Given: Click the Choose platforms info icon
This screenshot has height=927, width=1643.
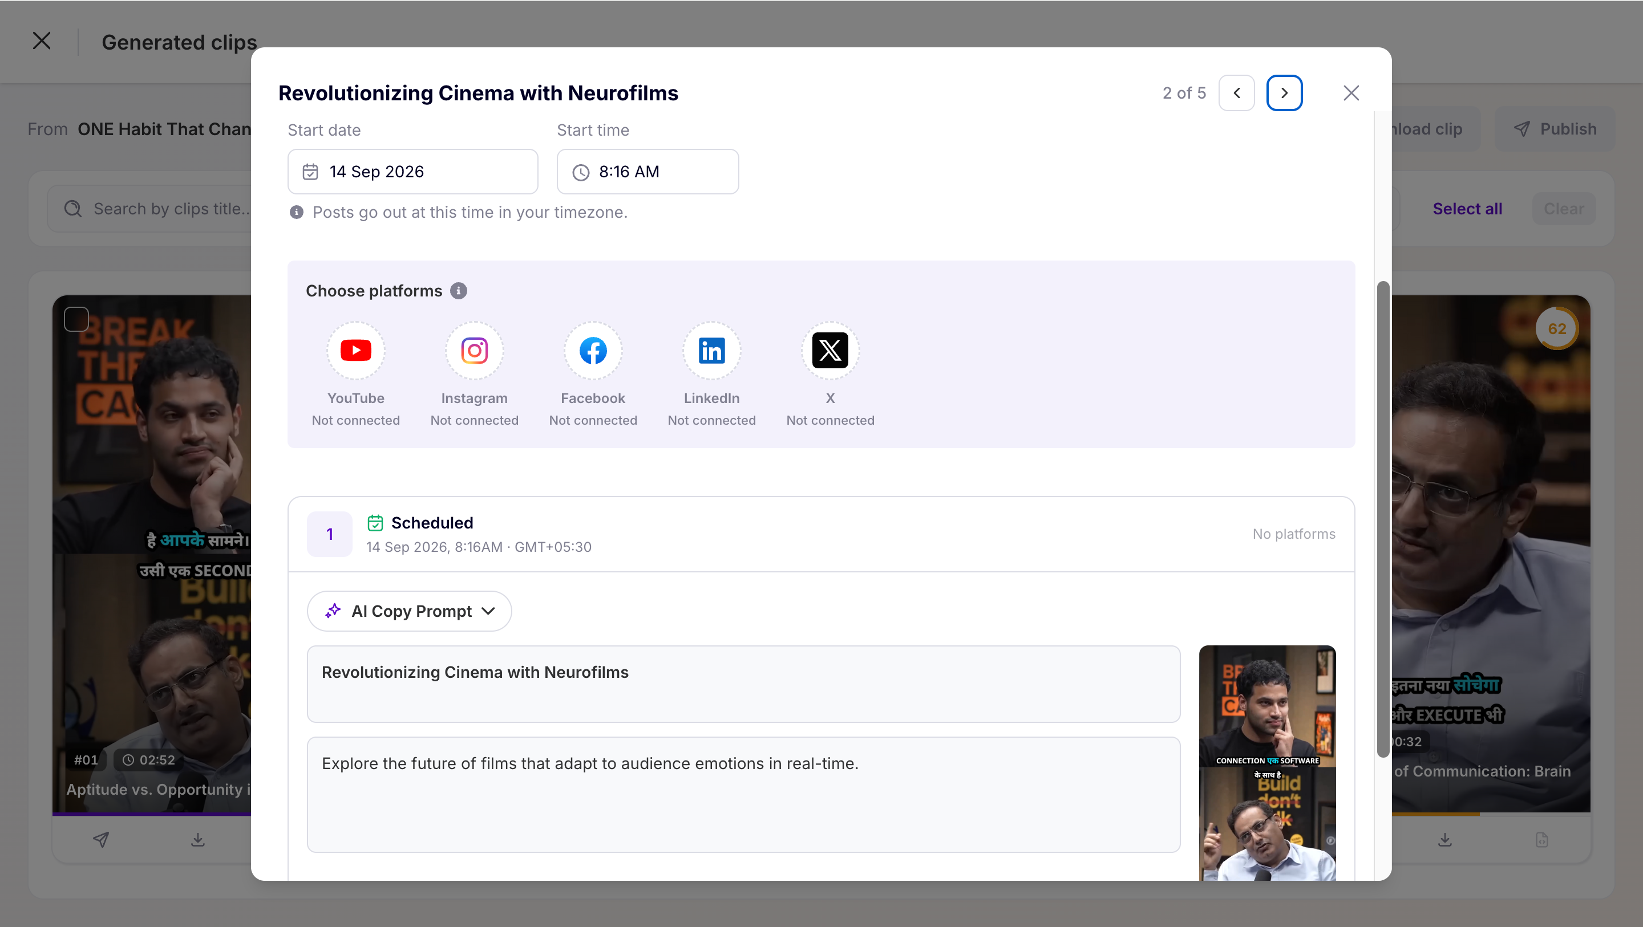Looking at the screenshot, I should tap(459, 291).
